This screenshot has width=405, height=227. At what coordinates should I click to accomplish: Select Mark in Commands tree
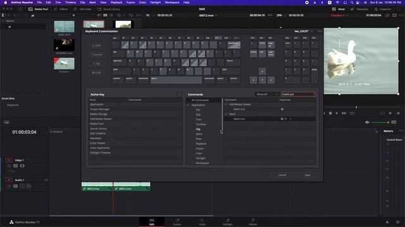199,134
